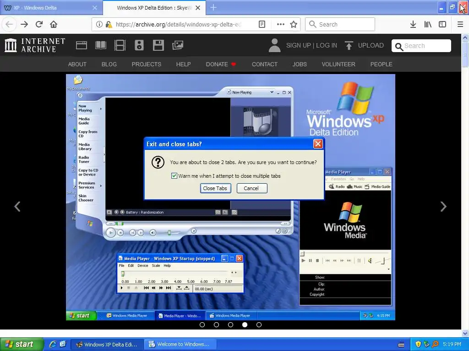The image size is (469, 351).
Task: Open the Images icon
Action: pyautogui.click(x=178, y=45)
